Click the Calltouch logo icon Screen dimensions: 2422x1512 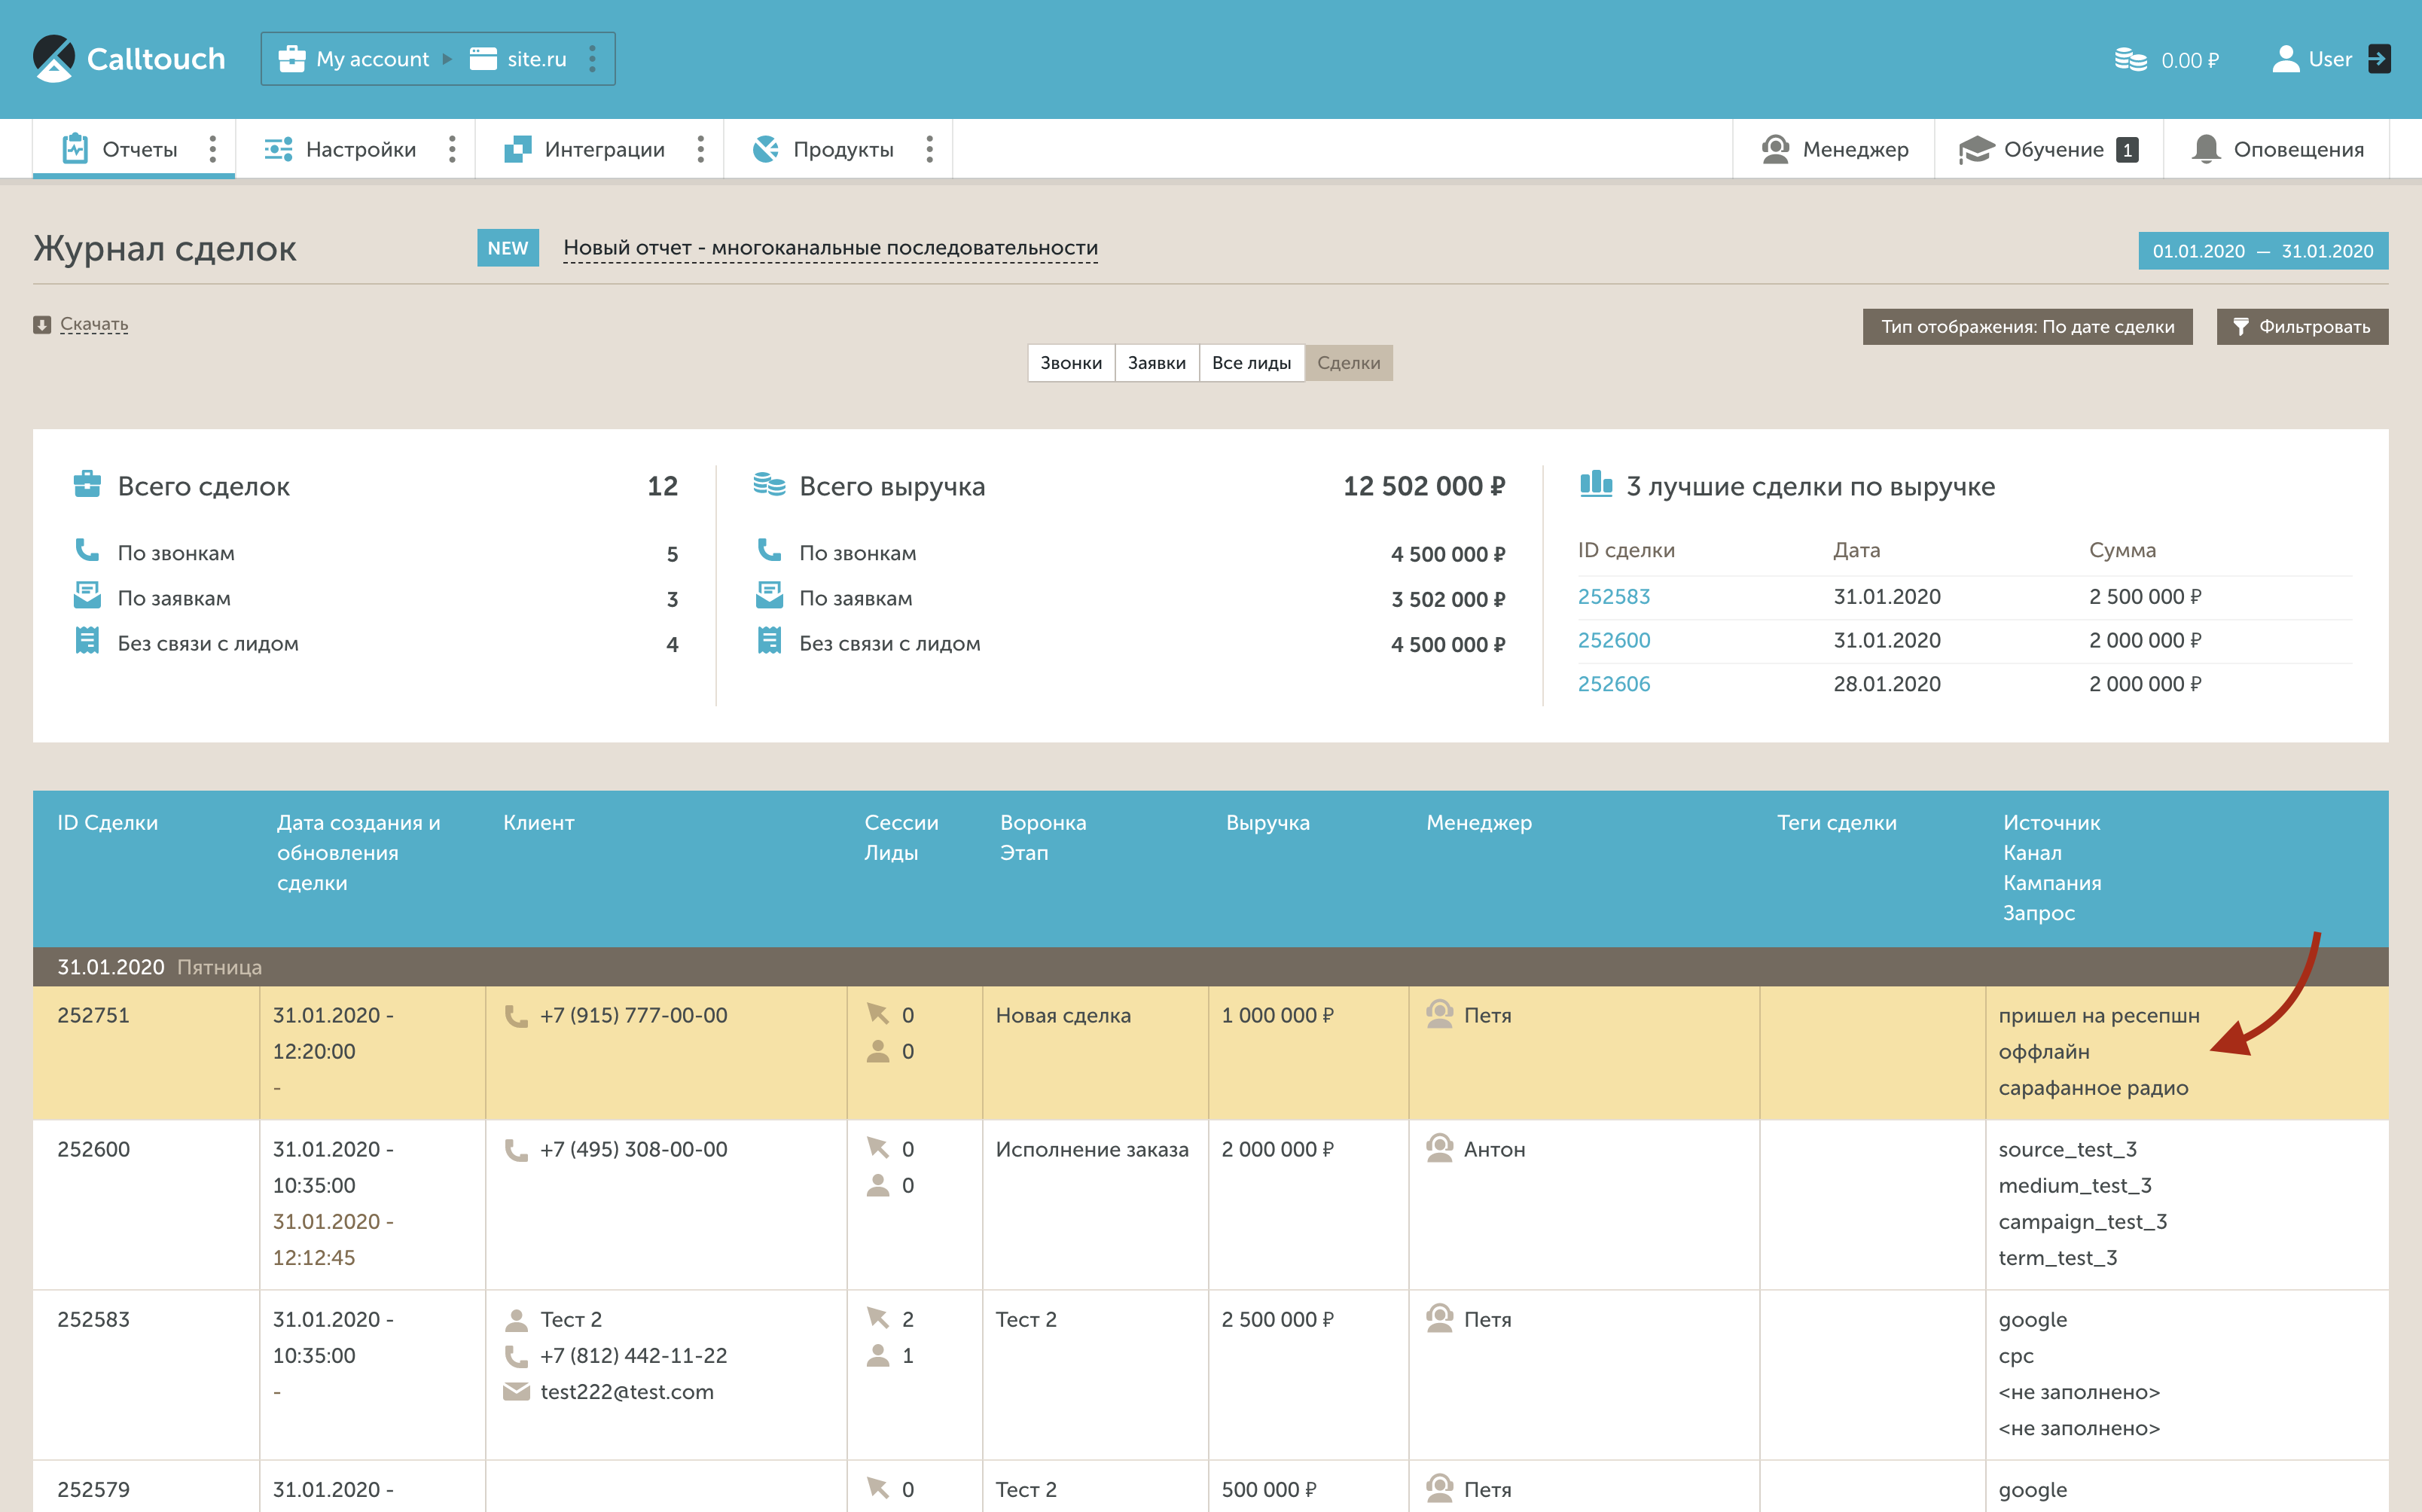(x=54, y=58)
